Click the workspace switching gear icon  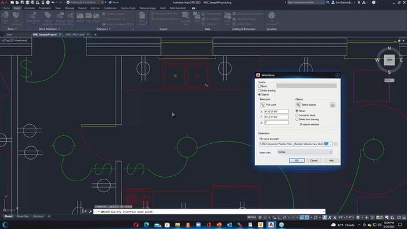(x=358, y=218)
